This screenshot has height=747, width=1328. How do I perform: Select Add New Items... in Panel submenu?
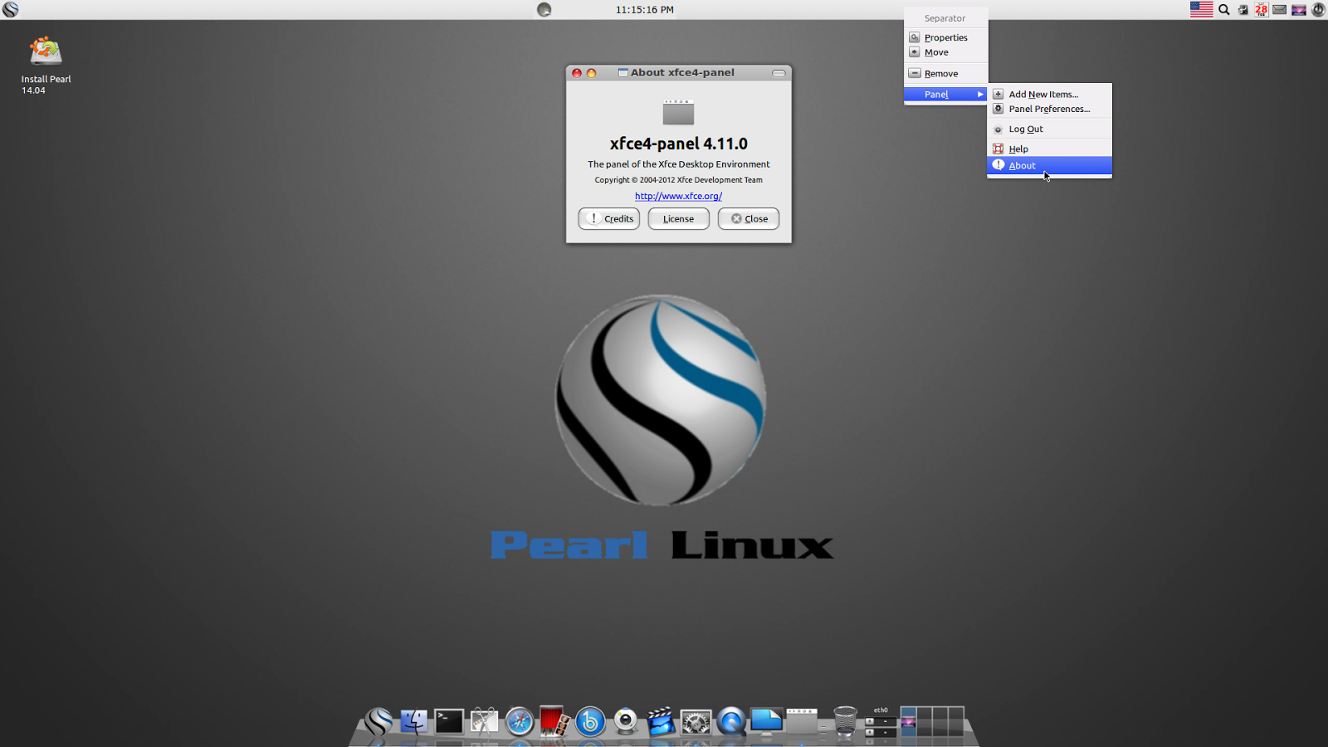[x=1049, y=95]
